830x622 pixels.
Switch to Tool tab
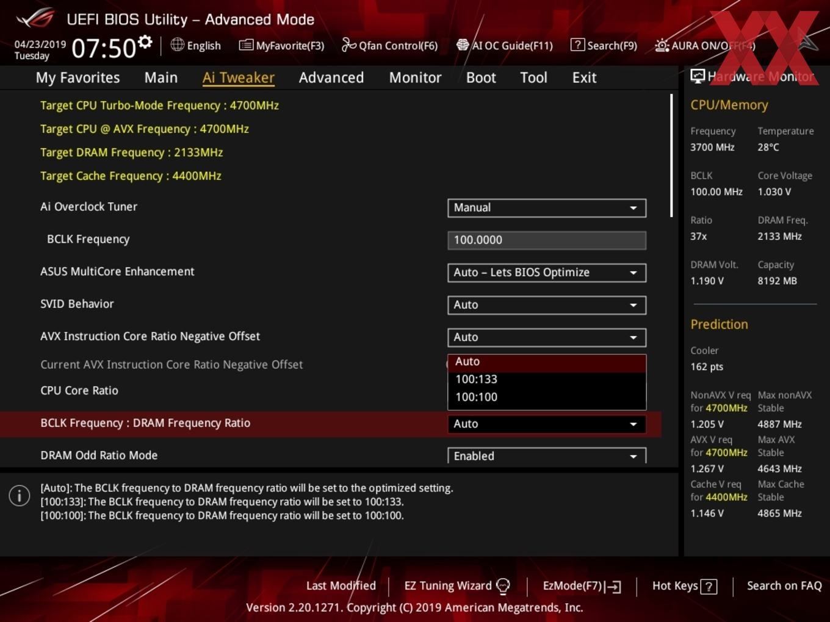point(533,77)
